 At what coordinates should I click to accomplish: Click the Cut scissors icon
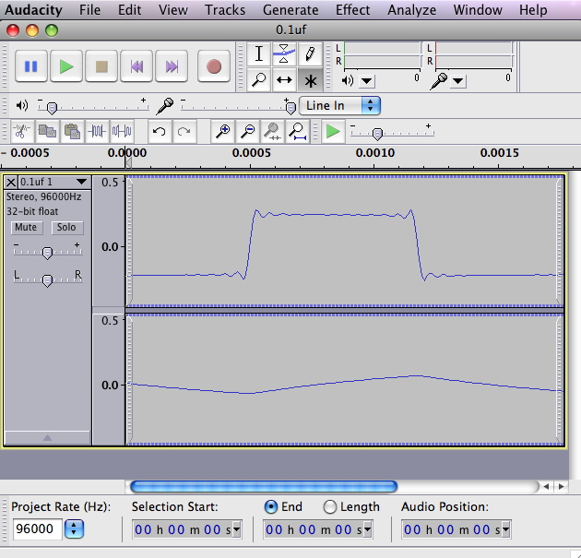[22, 131]
